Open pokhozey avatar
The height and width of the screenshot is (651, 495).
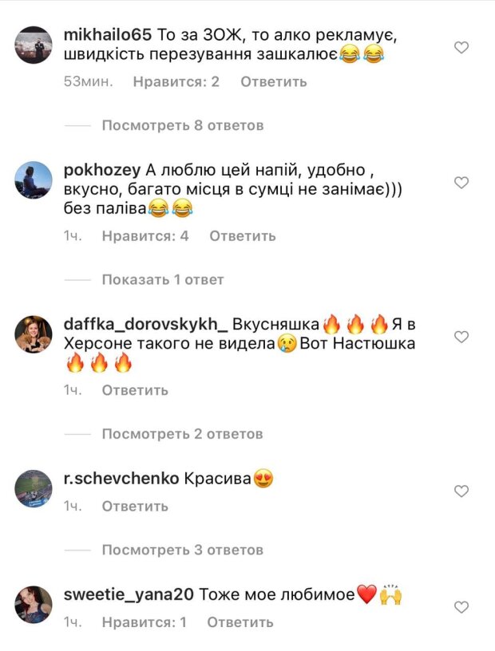[34, 180]
